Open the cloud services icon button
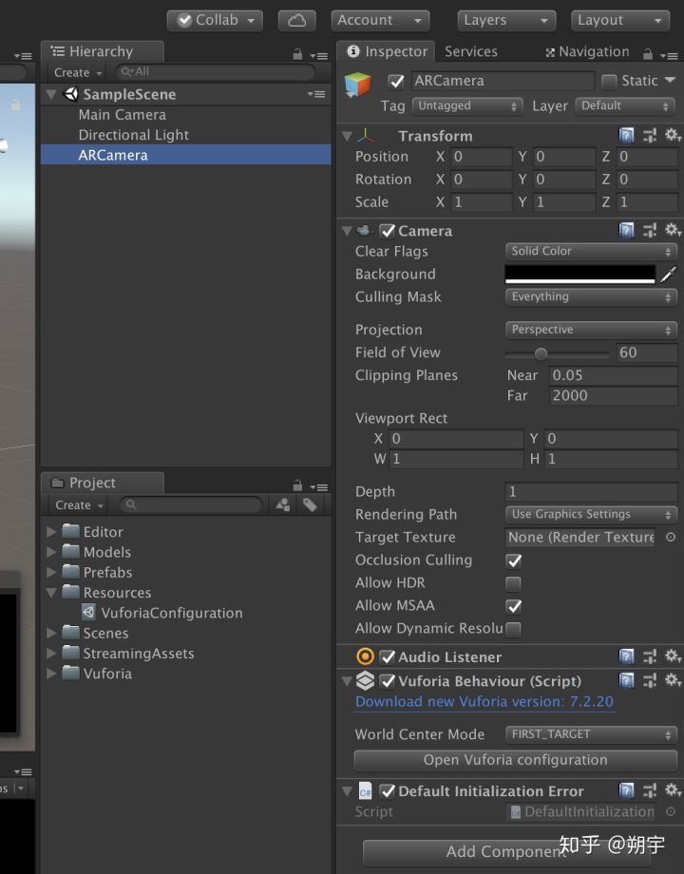The width and height of the screenshot is (684, 874). click(x=296, y=21)
